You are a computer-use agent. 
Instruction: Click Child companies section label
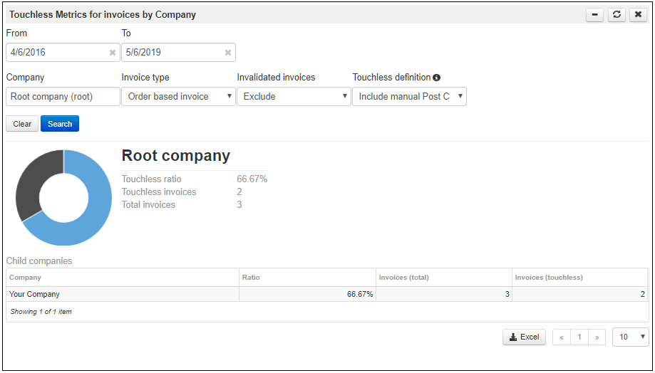39,261
